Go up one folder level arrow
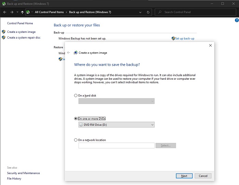 pos(23,12)
